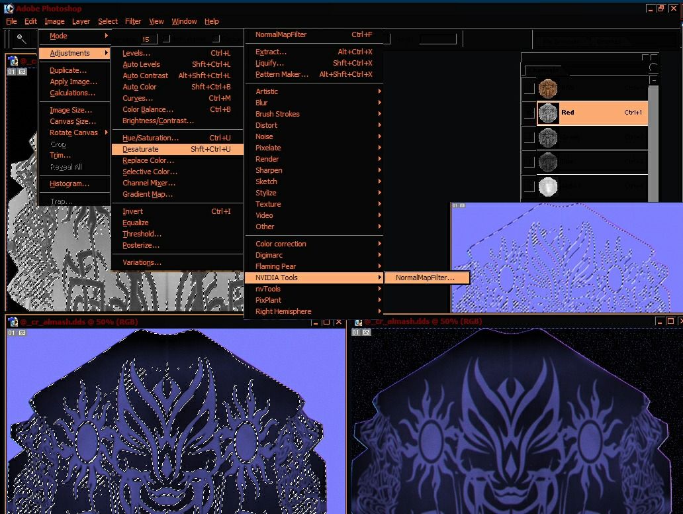The height and width of the screenshot is (514, 683).
Task: Click envelope icon in bottom-left document window
Action: click(23, 333)
